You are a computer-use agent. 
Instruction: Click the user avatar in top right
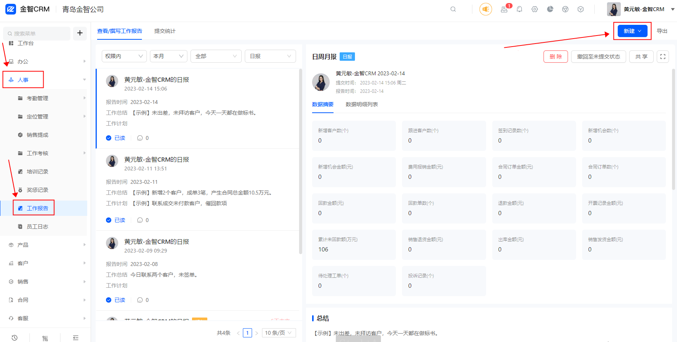(614, 9)
